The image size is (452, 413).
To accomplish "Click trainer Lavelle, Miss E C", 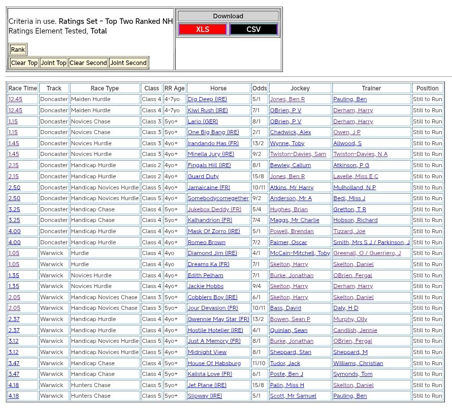I will 356,176.
